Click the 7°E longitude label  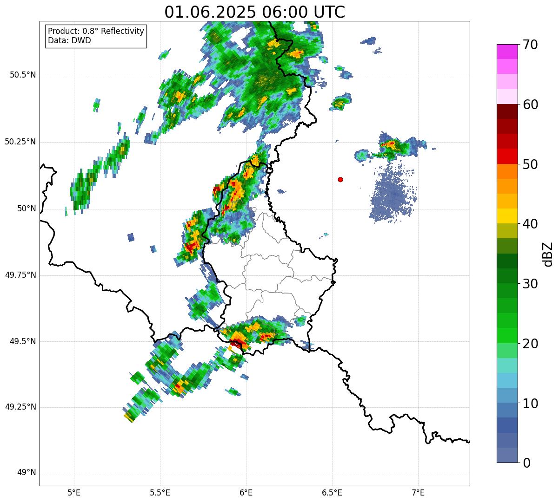click(418, 492)
